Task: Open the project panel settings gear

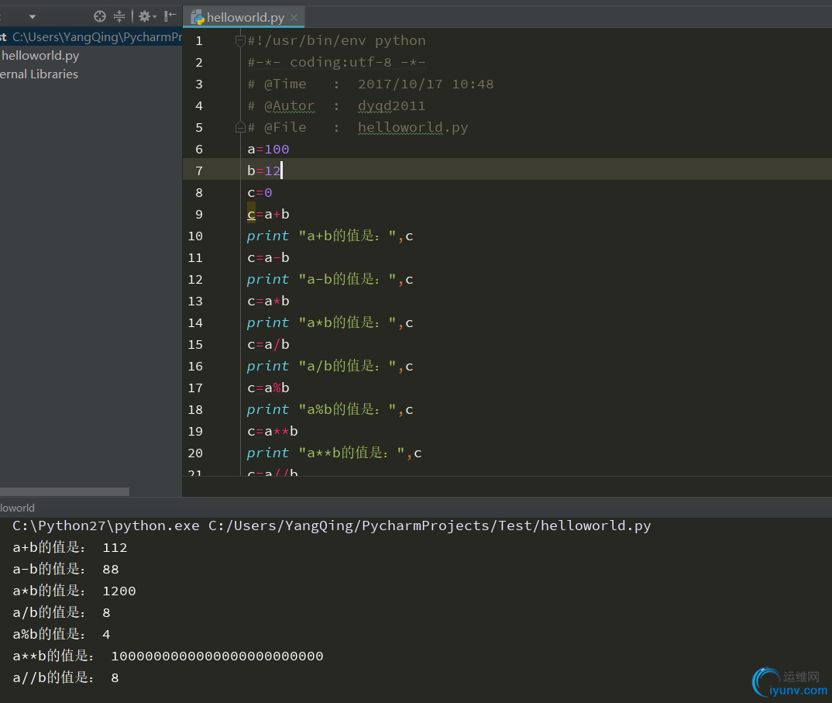Action: coord(144,16)
